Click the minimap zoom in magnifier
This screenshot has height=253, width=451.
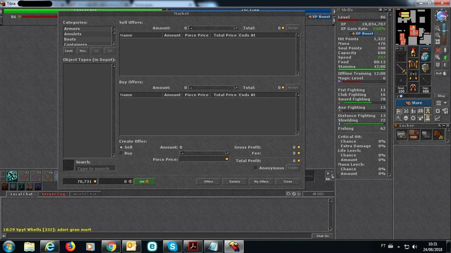click(x=438, y=35)
